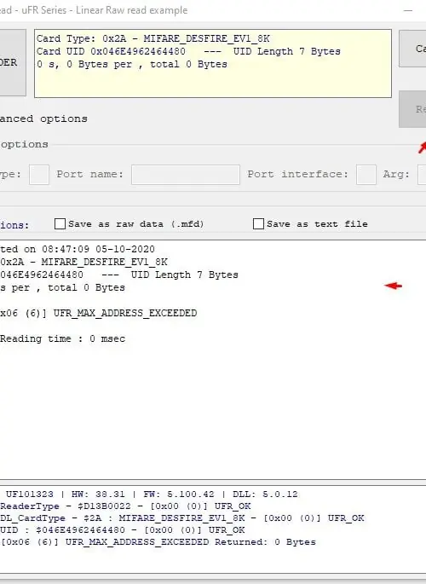Click the small input box left of Port name
The height and width of the screenshot is (584, 426).
(x=39, y=175)
